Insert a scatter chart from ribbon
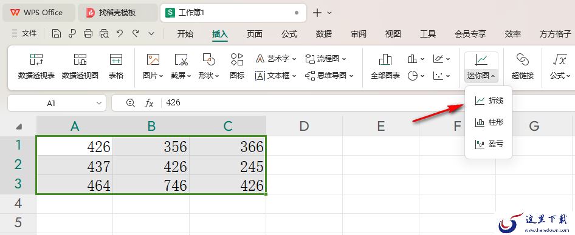The image size is (575, 235). (x=438, y=76)
